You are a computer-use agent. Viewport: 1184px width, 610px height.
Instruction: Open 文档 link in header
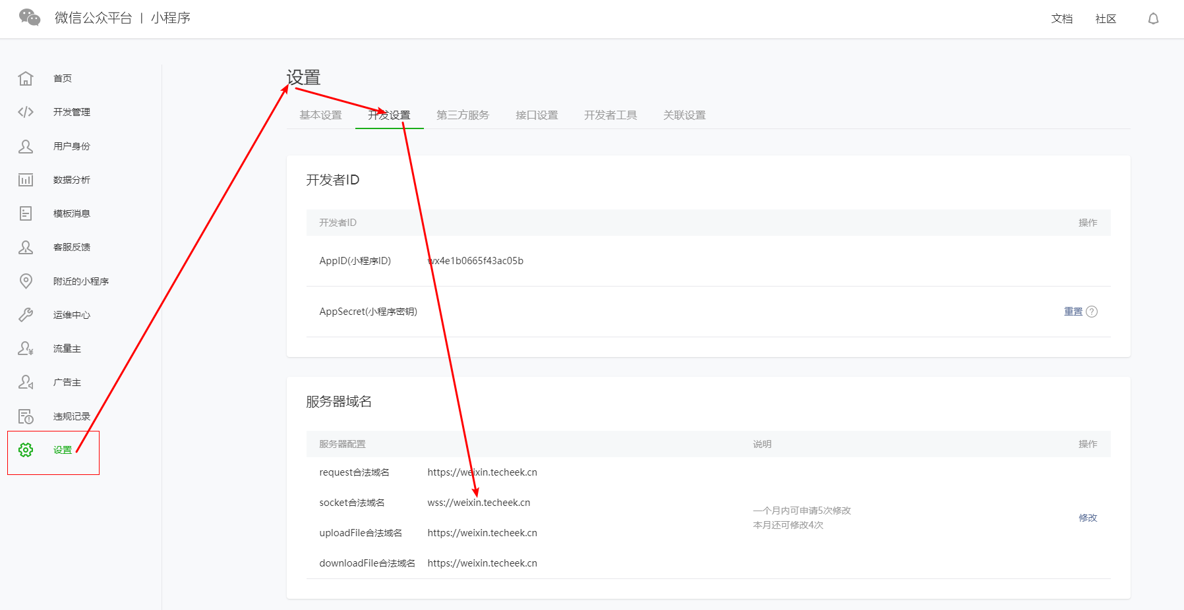(1061, 18)
